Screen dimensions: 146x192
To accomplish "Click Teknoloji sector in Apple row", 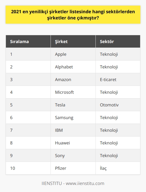I will [x=118, y=54].
